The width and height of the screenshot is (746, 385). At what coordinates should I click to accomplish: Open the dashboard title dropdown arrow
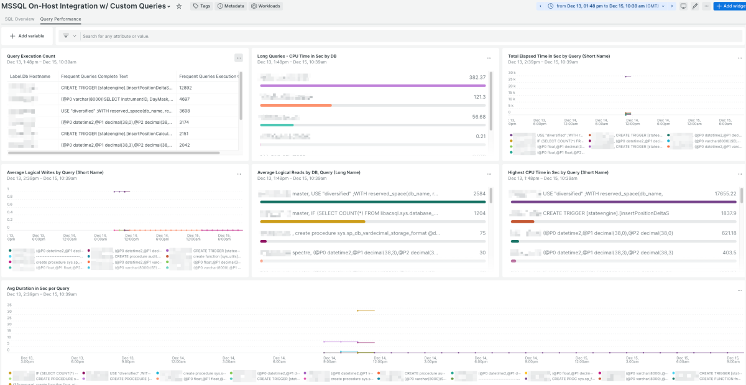pyautogui.click(x=169, y=6)
